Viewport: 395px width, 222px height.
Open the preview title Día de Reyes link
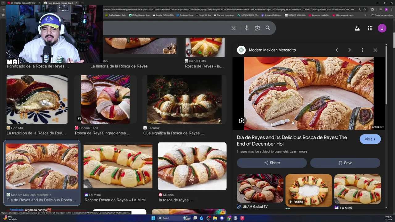(292, 141)
